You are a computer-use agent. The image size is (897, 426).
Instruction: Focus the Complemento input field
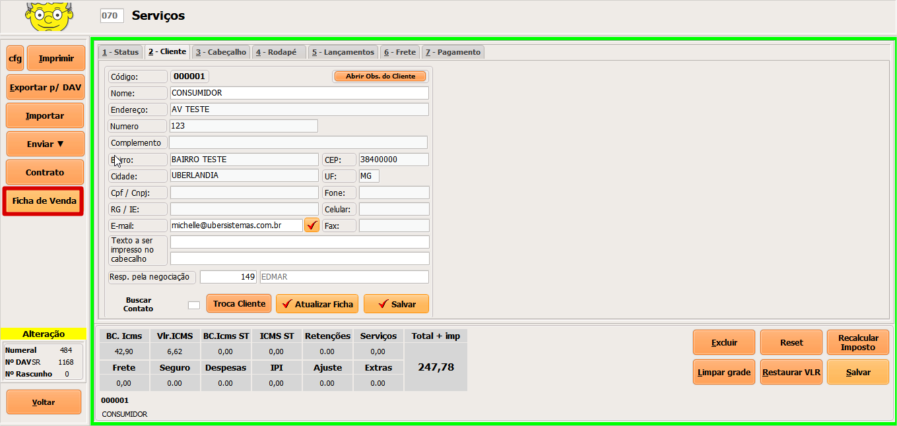(x=298, y=142)
